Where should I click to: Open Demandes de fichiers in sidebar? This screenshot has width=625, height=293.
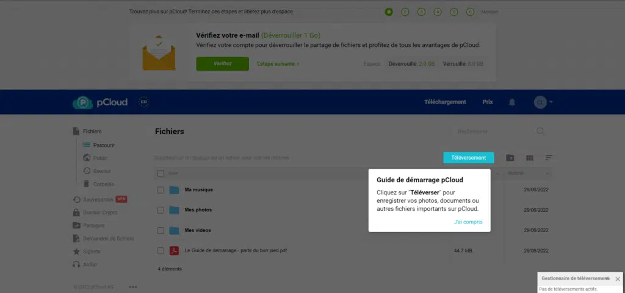click(x=103, y=239)
